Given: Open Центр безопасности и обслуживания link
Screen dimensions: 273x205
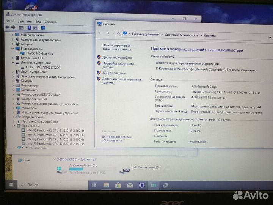Looking at the screenshot, I should (117, 139).
